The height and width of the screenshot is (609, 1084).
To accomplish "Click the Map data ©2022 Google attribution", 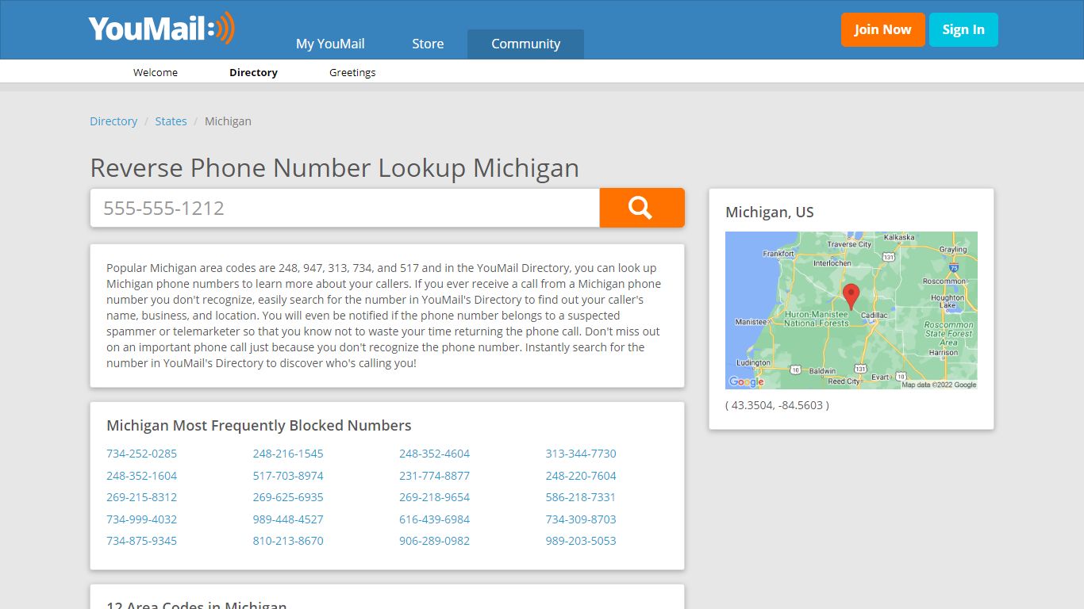I will (939, 385).
